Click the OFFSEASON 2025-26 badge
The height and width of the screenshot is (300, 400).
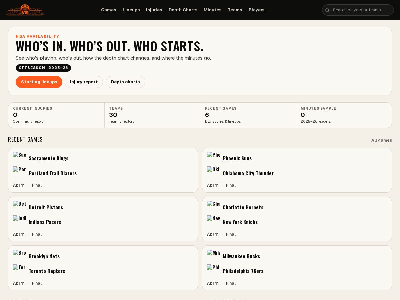pos(43,68)
